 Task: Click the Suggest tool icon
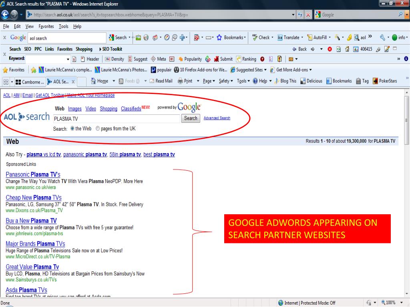130,59
